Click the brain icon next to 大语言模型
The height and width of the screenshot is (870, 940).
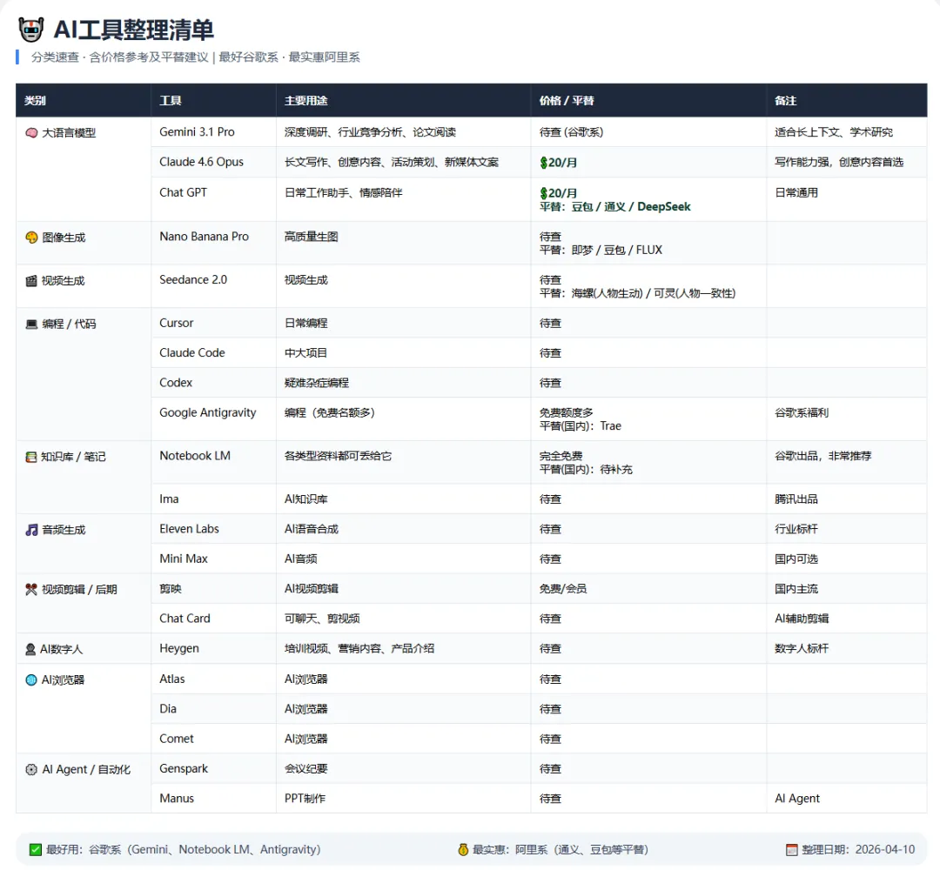31,133
